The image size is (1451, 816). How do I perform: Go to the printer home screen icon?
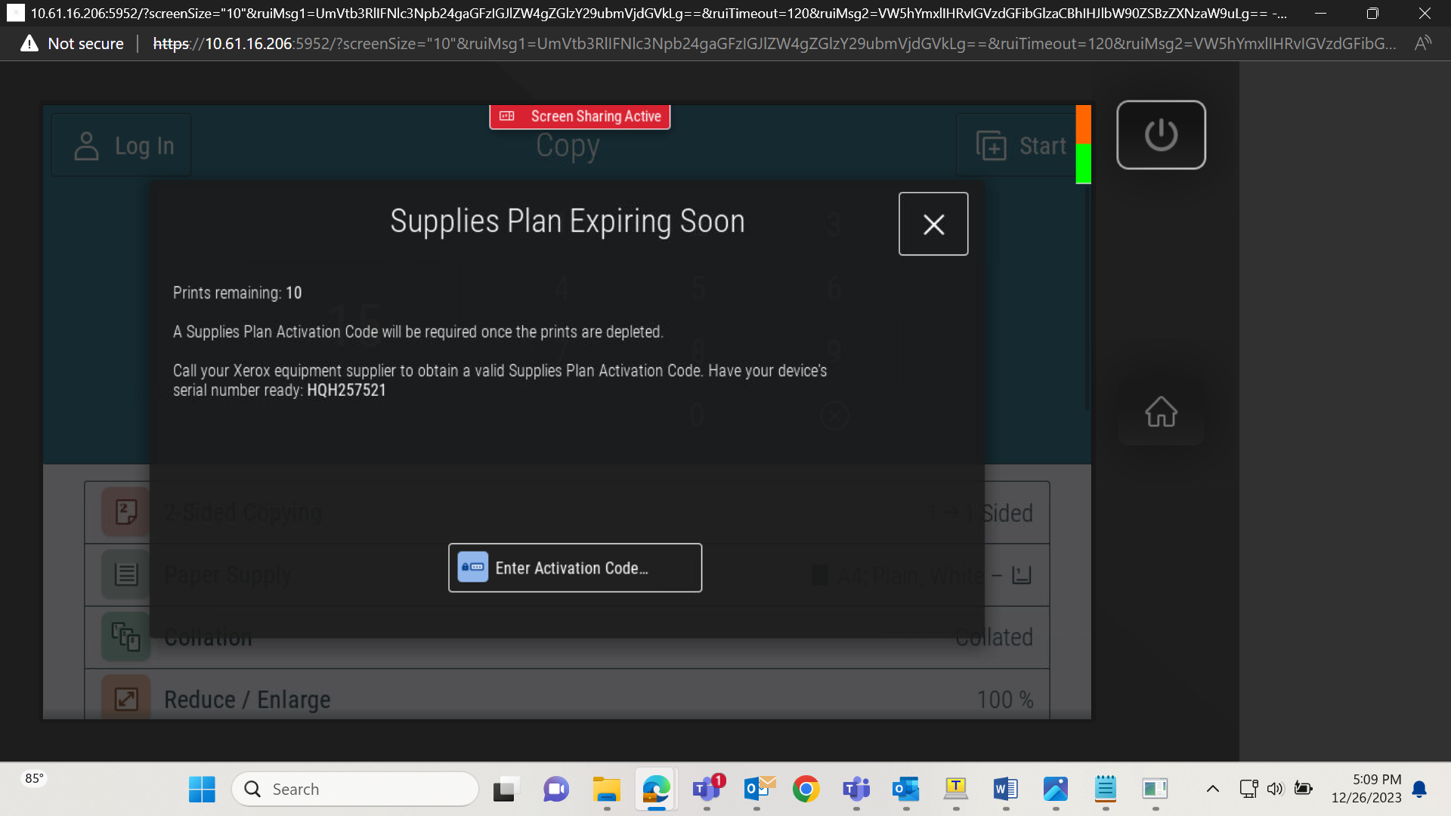pos(1161,412)
